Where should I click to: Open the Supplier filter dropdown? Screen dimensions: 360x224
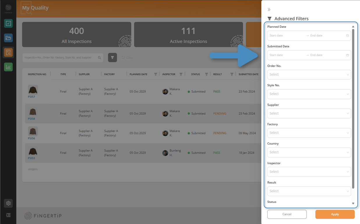click(x=309, y=113)
